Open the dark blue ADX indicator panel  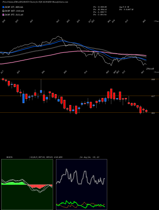point(82,185)
